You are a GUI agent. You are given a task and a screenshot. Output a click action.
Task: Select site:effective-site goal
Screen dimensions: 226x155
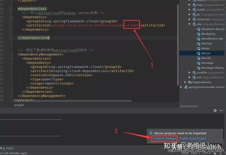click(212, 39)
